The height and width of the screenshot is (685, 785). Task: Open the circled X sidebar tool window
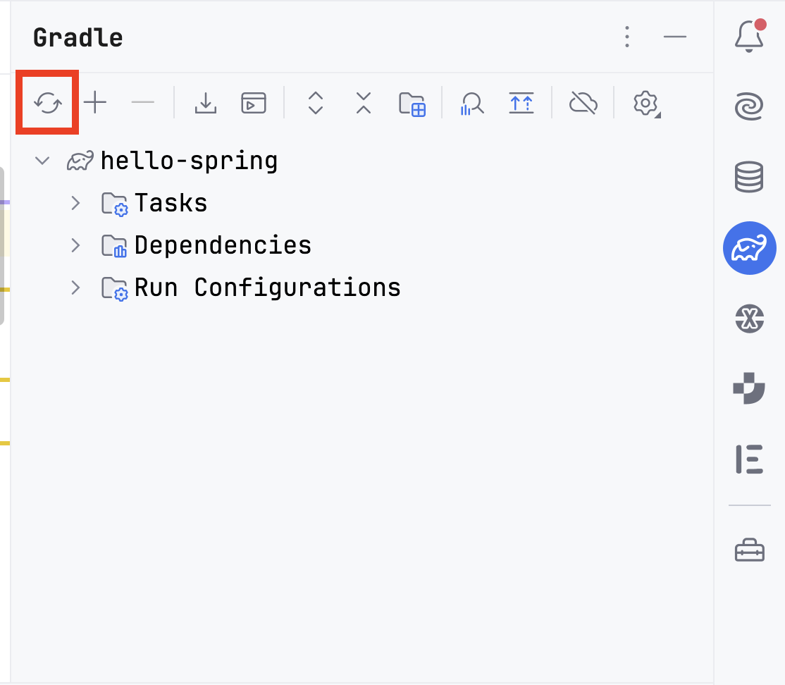pos(750,319)
